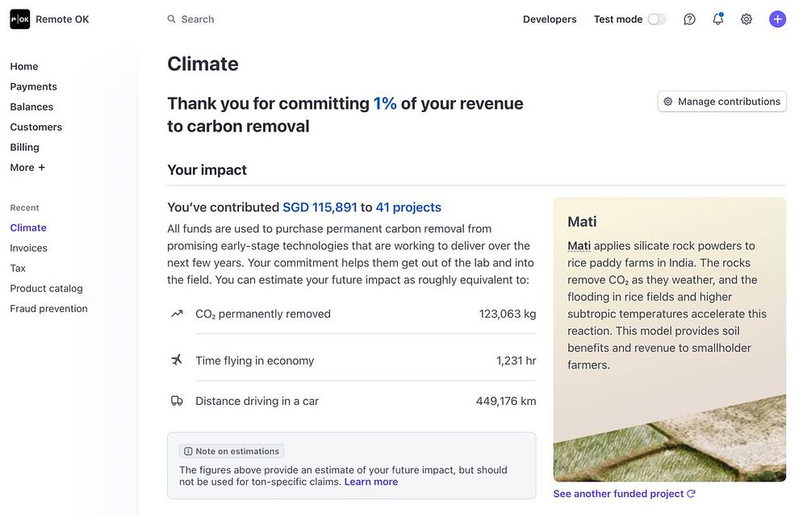Open the settings gear icon
This screenshot has height=517, width=807.
coord(746,19)
